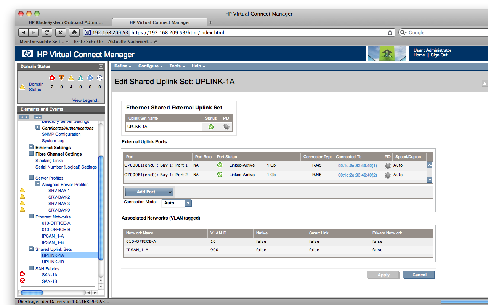Click the HP logo in header
488x305 pixels.
point(27,54)
